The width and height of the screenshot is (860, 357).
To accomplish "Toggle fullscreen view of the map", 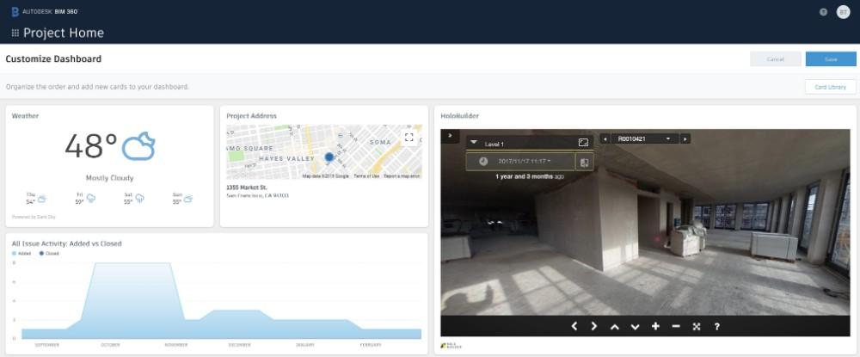I will [x=408, y=138].
